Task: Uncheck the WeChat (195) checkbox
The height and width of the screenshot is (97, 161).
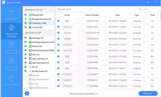Action: [x=26, y=46]
